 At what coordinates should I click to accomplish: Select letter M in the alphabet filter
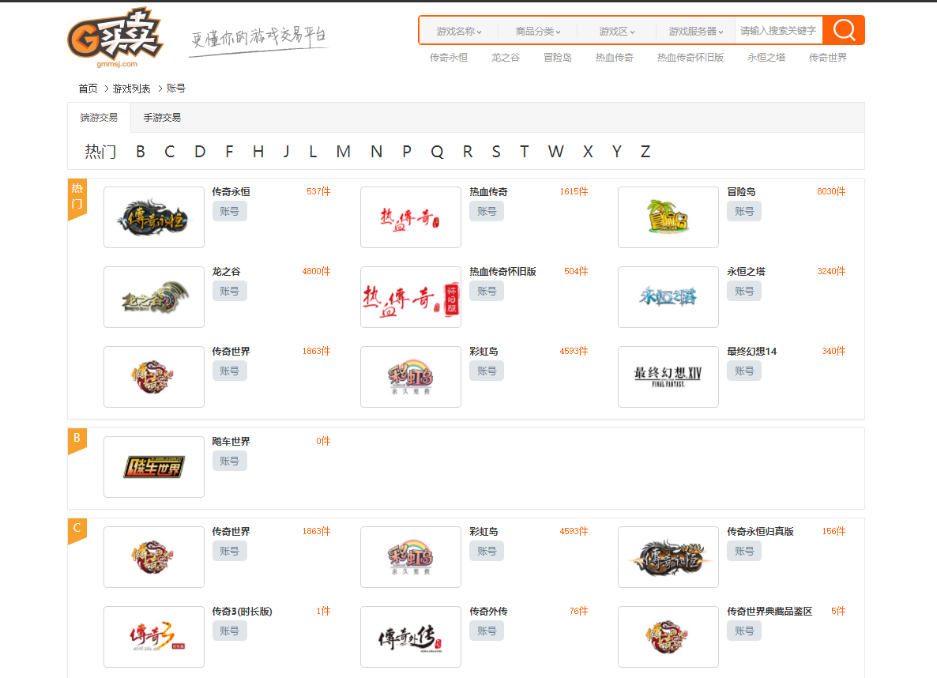point(343,151)
